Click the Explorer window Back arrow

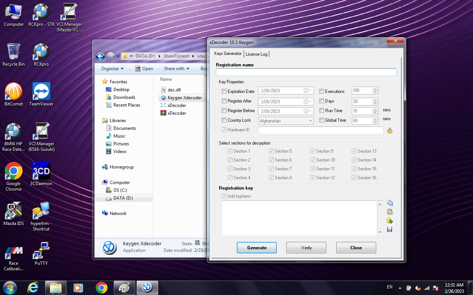point(100,56)
